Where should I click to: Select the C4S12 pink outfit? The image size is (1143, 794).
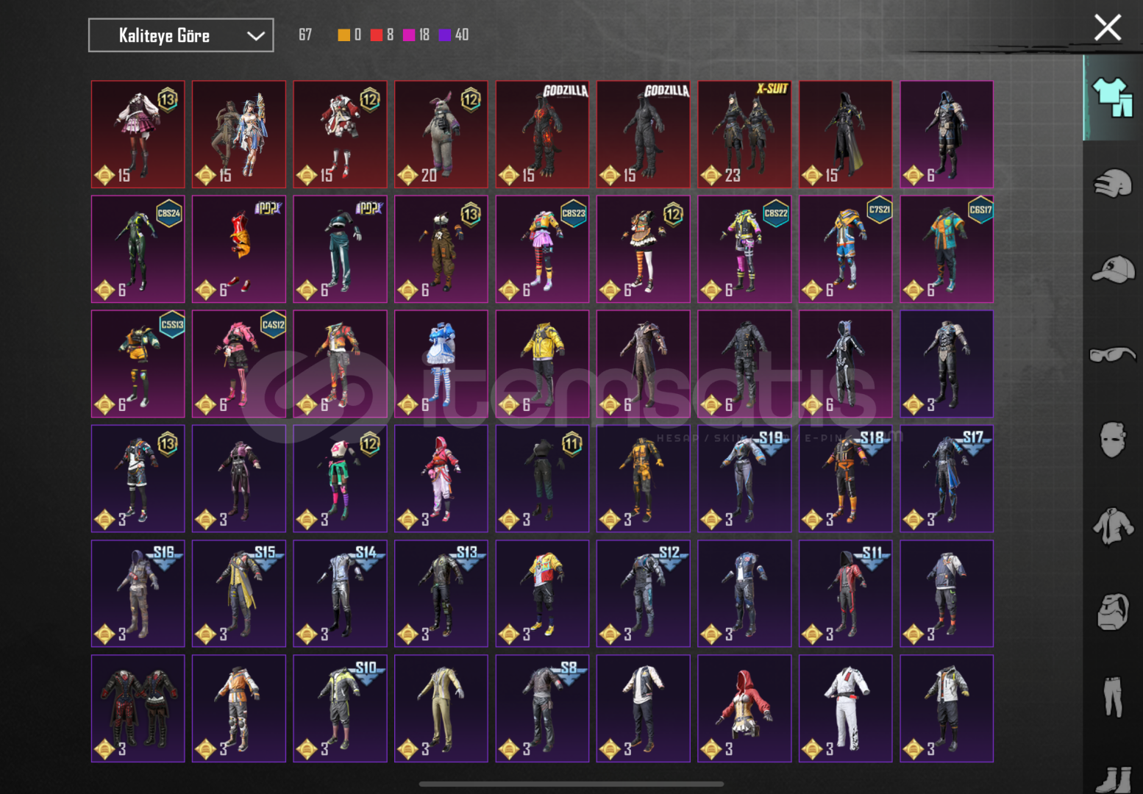(x=239, y=364)
